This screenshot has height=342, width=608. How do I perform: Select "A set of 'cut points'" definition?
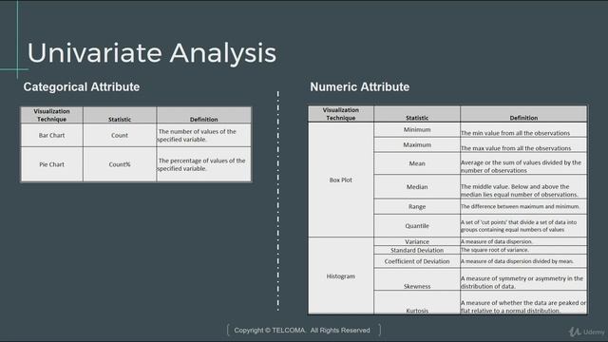523,226
